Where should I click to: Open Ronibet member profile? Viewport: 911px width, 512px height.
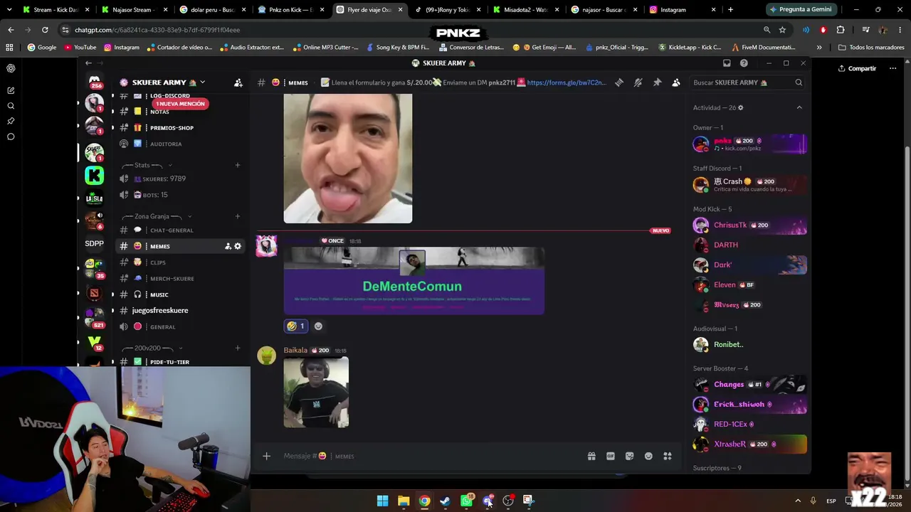tap(749, 345)
